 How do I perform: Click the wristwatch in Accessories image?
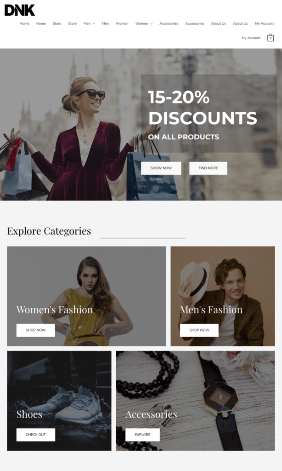[220, 398]
